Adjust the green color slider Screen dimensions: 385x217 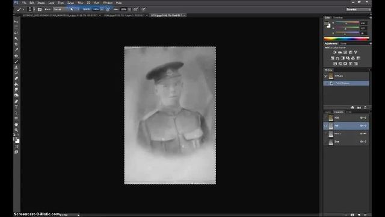(x=347, y=28)
